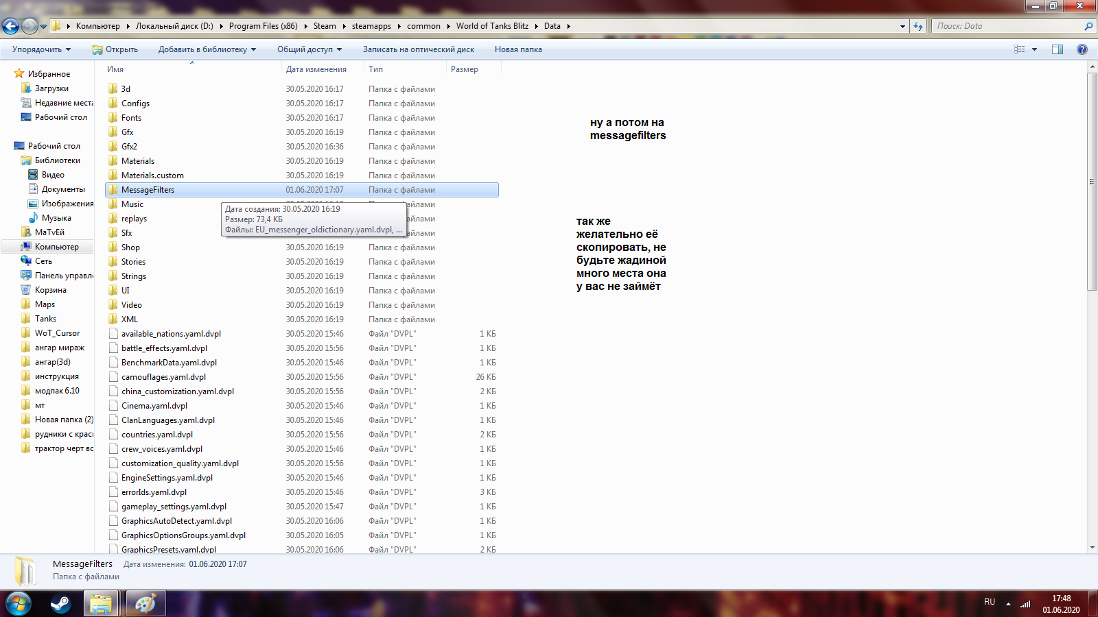Open the RU language indicator
The image size is (1098, 617).
point(990,602)
